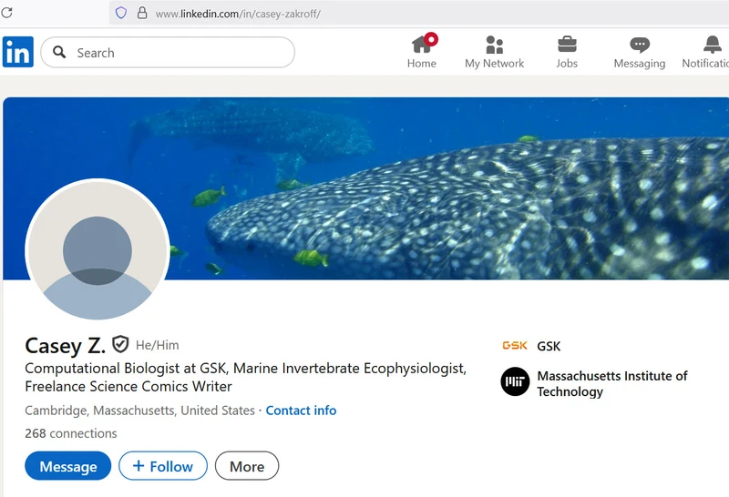Viewport: 729px width, 497px height.
Task: Open the profile photo placeholder
Action: (98, 250)
